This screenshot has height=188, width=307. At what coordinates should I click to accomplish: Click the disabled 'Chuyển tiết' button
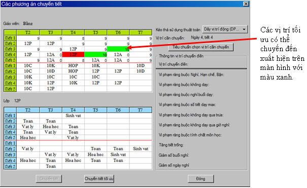[49, 178]
